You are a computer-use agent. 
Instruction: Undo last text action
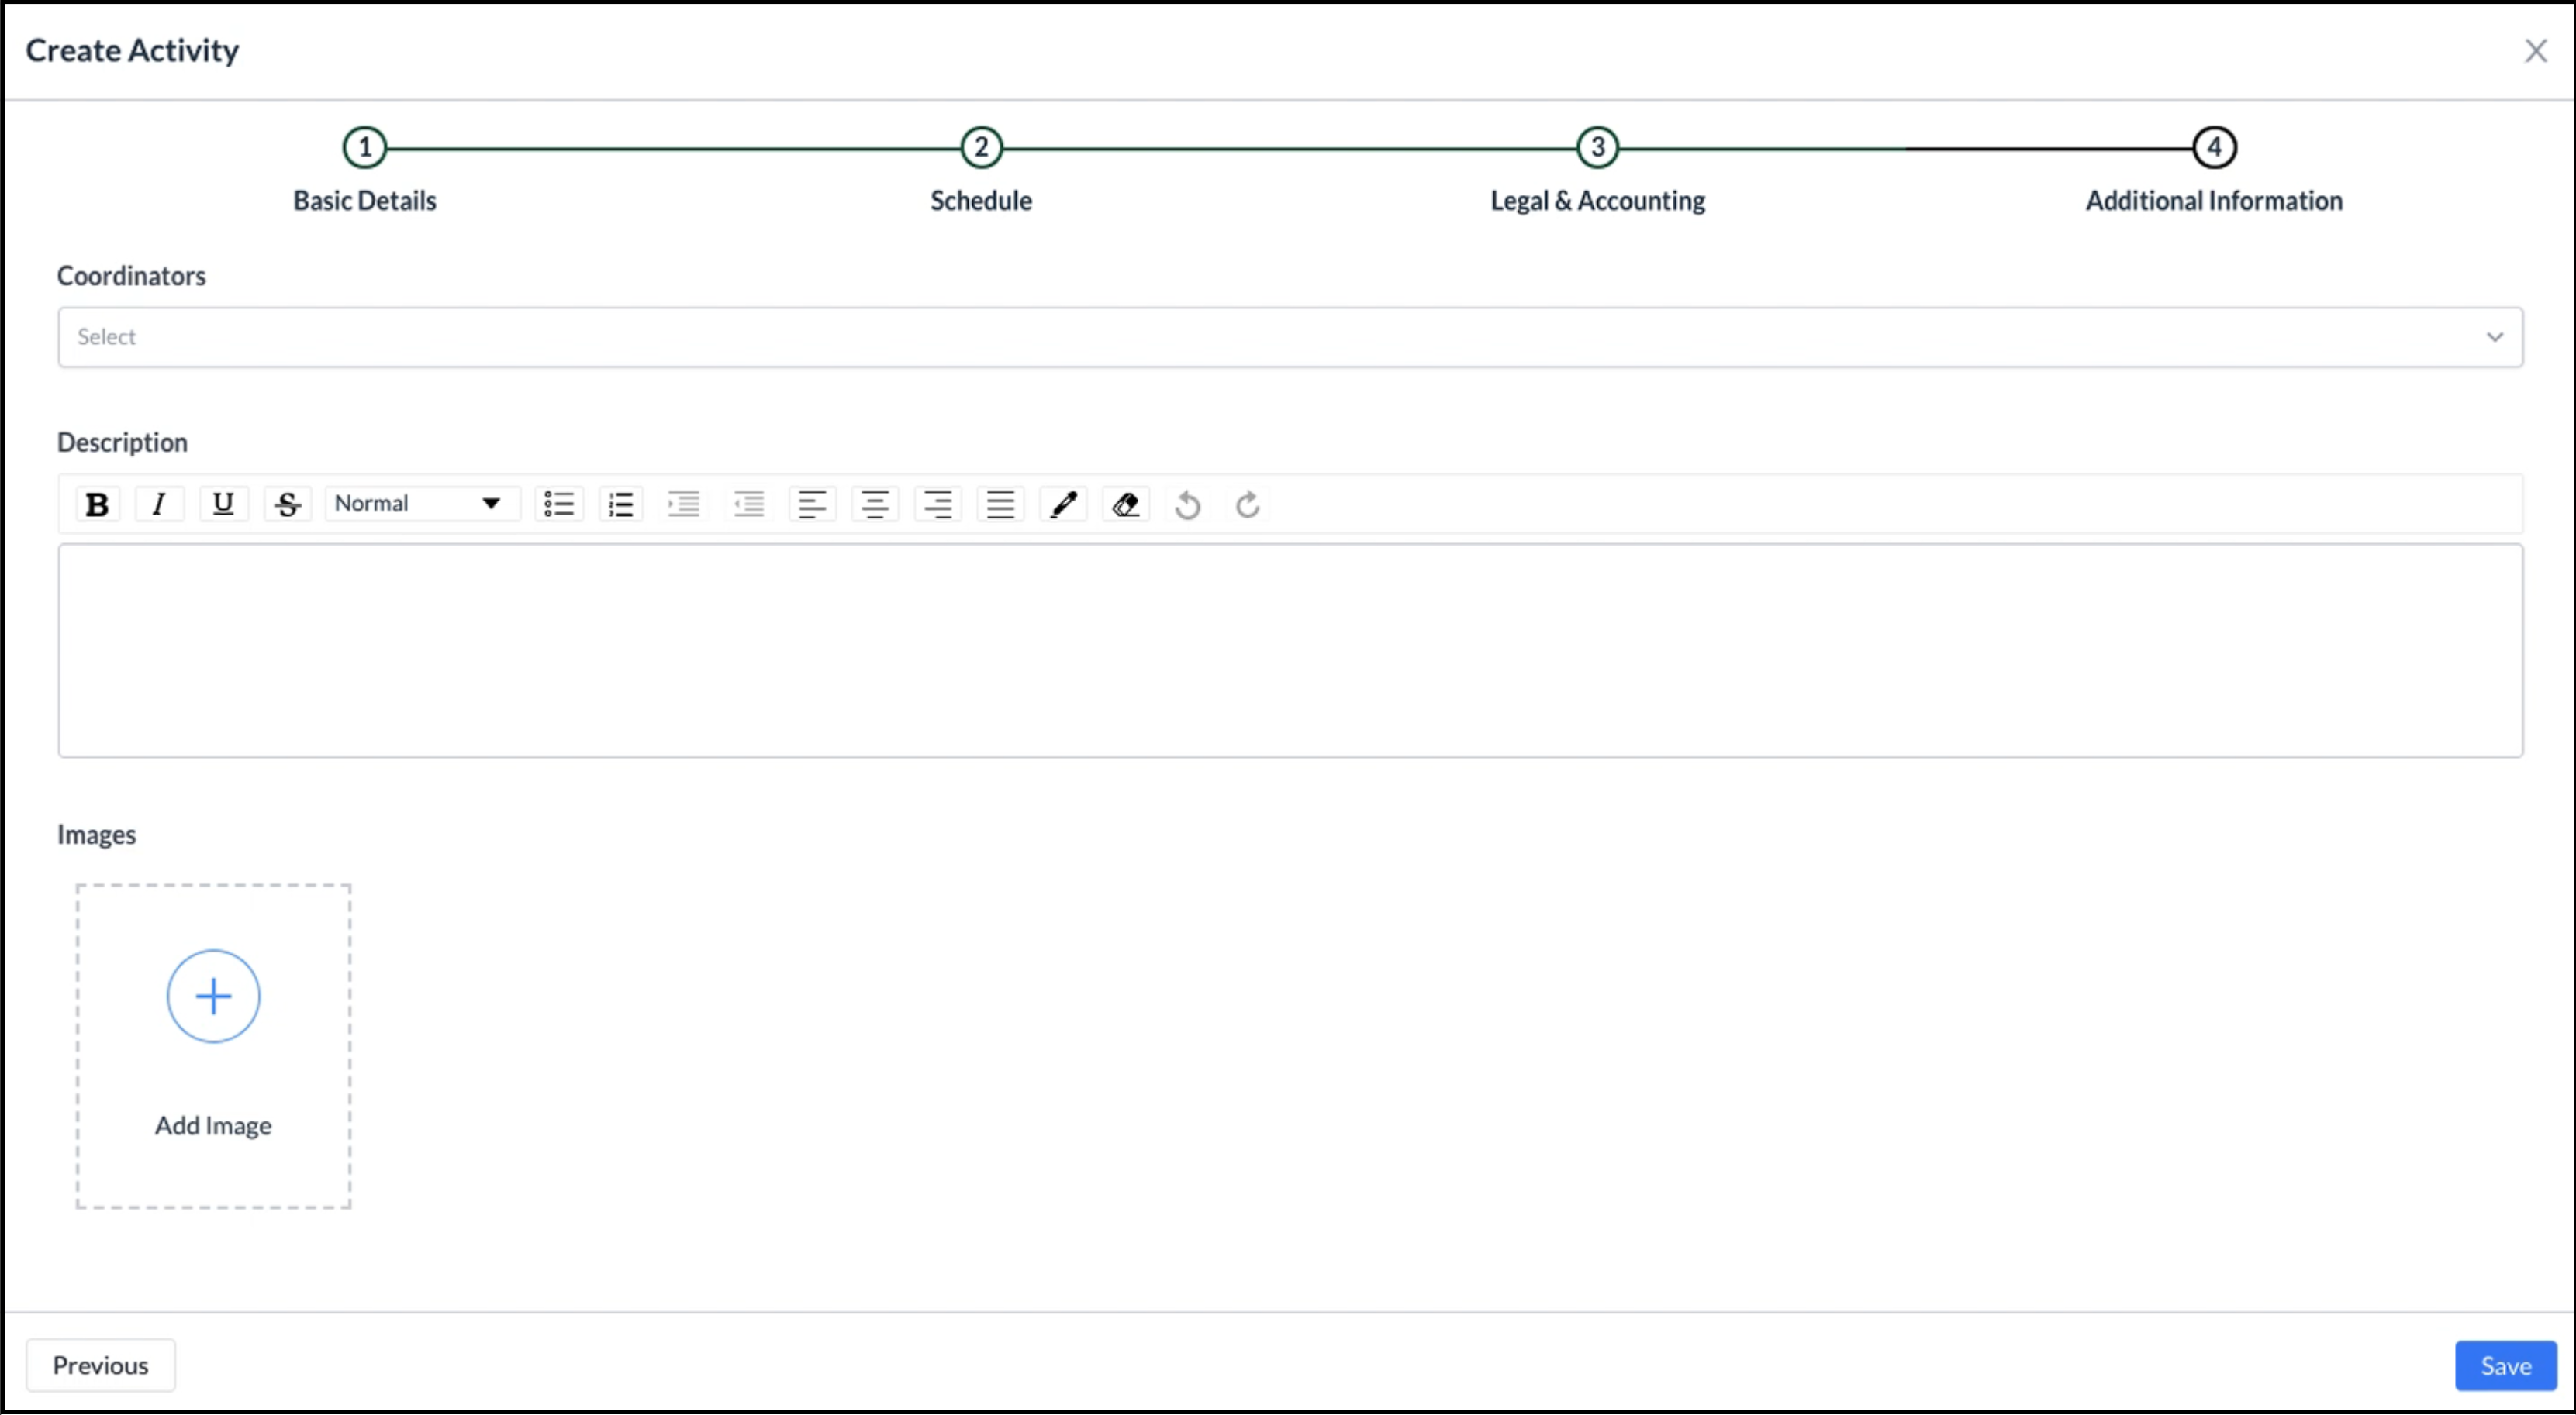coord(1187,504)
